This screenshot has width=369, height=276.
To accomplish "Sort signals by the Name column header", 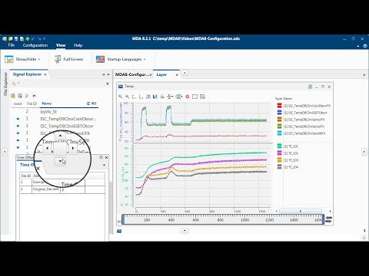I will pyautogui.click(x=47, y=103).
